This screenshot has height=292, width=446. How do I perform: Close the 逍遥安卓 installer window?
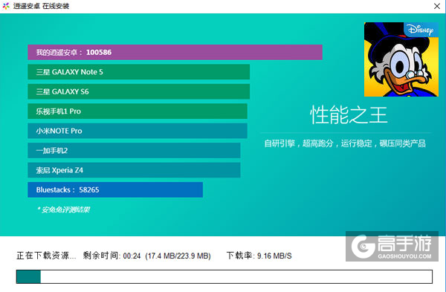437,6
